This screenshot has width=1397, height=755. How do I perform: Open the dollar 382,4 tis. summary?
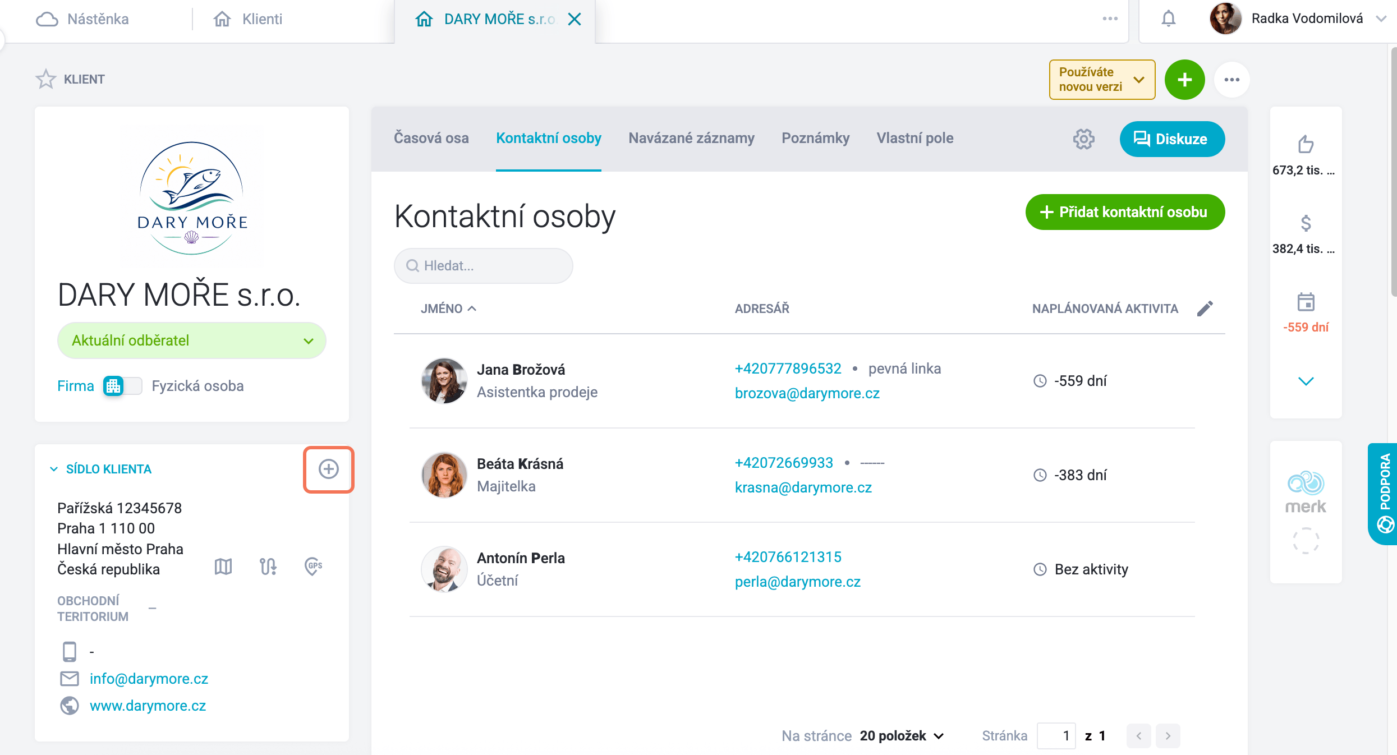[x=1305, y=234]
